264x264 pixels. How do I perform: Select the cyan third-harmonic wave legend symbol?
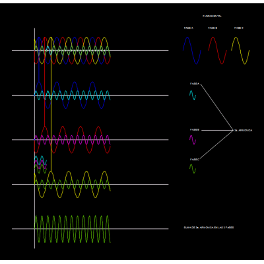pos(193,95)
